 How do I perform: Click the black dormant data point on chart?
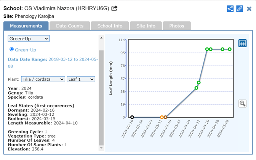pos(132,117)
